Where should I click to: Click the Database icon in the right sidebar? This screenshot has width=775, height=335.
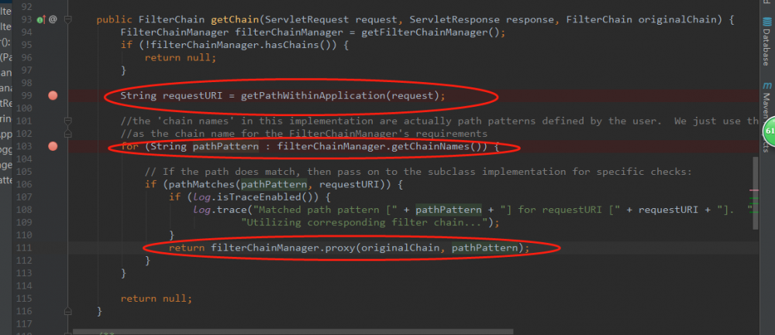tap(766, 21)
